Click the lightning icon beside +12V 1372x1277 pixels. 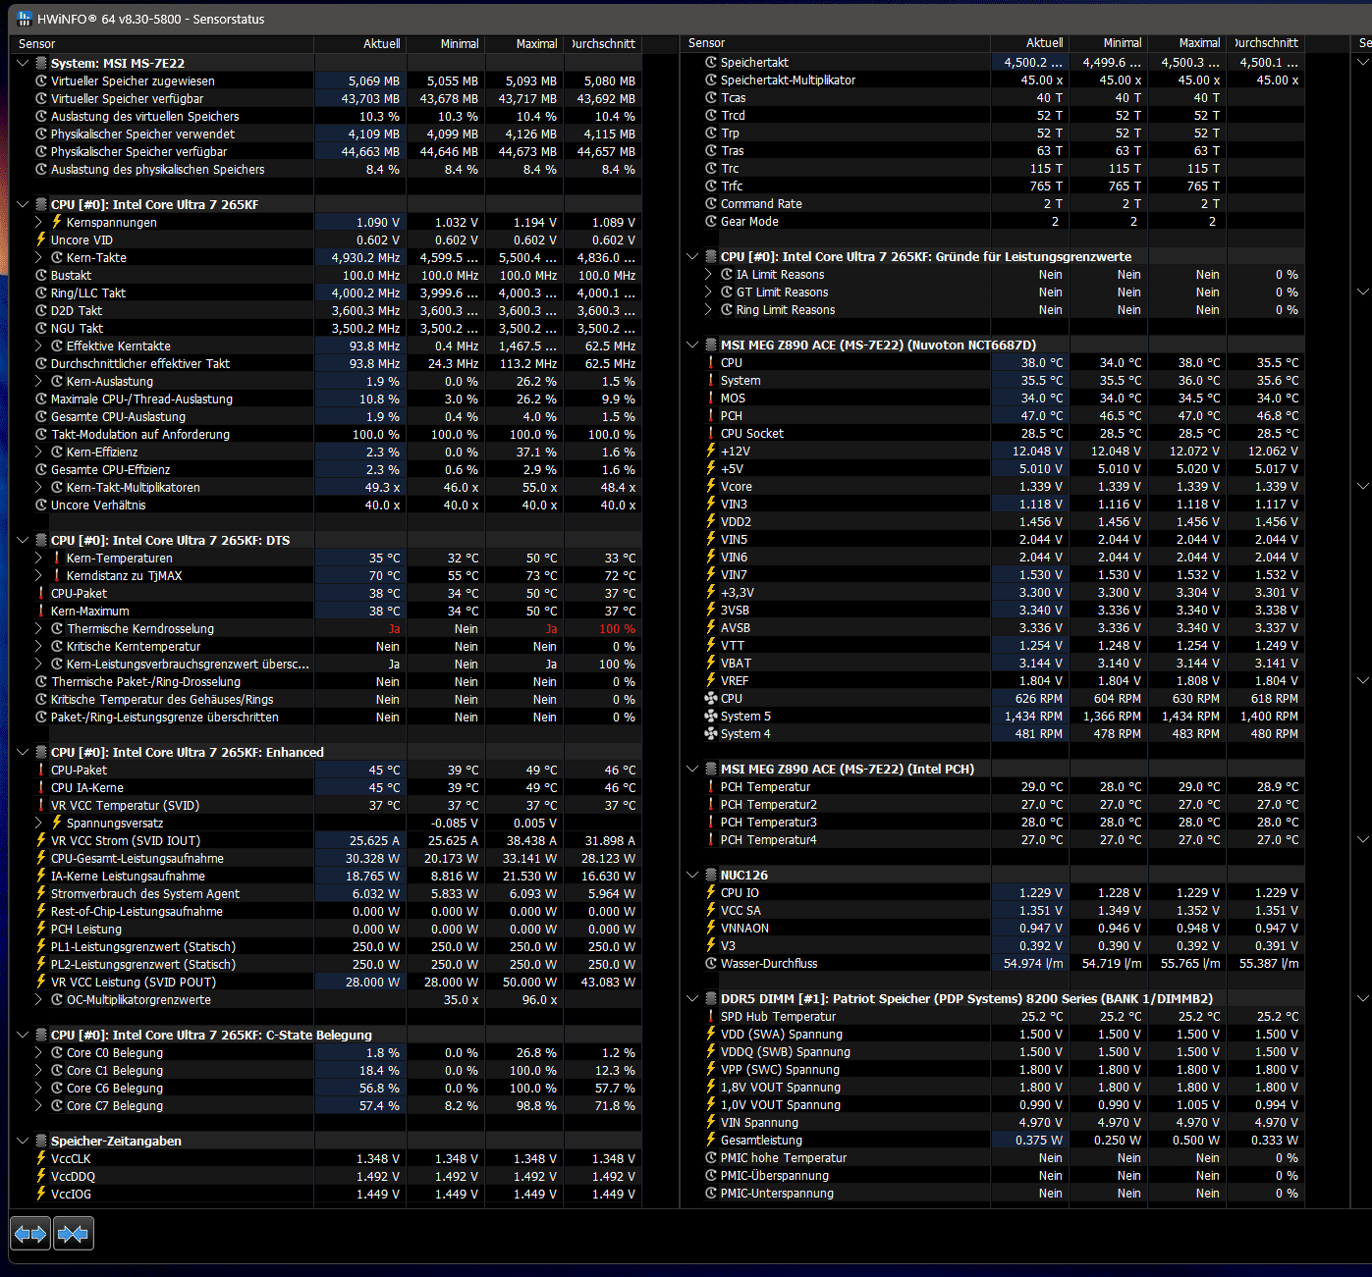711,451
